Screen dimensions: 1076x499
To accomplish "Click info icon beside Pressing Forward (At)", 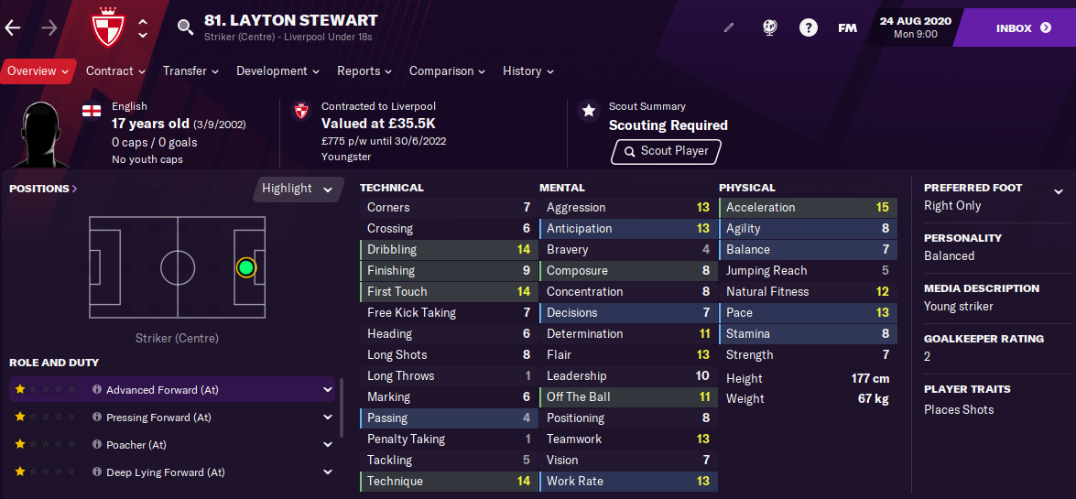I will tap(97, 418).
